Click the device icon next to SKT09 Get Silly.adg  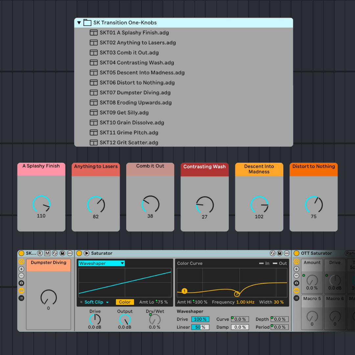click(94, 113)
